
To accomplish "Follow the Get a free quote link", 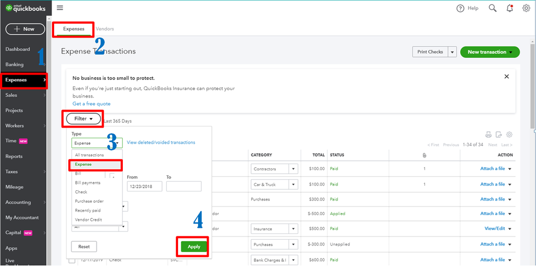I will (x=91, y=104).
